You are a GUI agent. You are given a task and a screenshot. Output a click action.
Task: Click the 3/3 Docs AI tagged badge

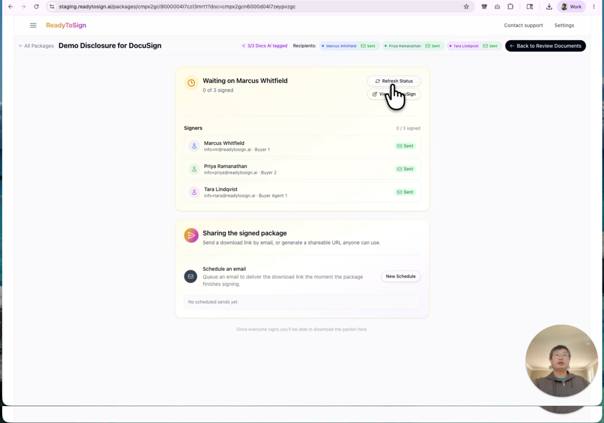(264, 46)
